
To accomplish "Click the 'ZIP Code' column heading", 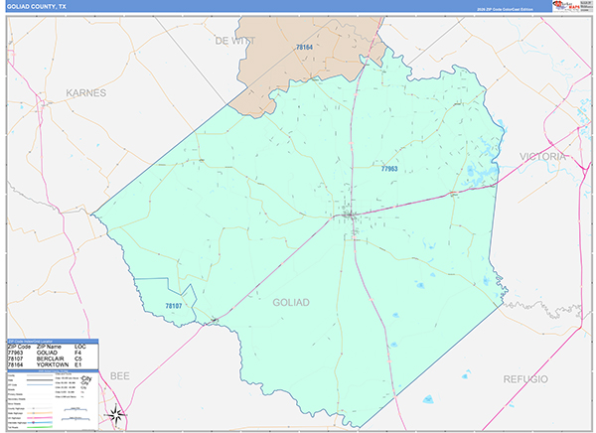I will pyautogui.click(x=19, y=347).
